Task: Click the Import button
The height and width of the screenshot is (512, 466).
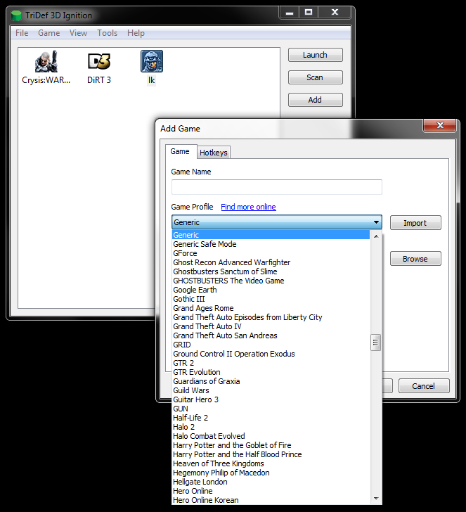Action: (x=415, y=223)
